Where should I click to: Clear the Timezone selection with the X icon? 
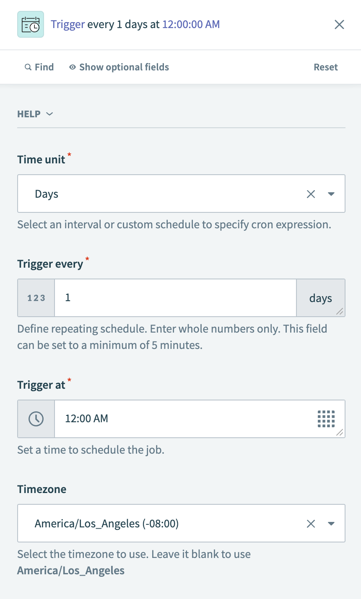pos(311,523)
